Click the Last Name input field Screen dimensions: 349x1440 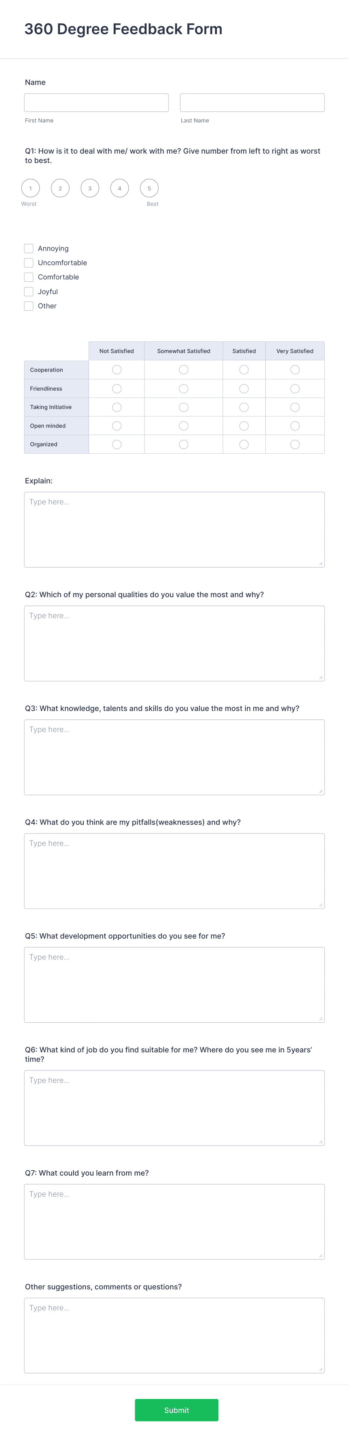point(253,102)
